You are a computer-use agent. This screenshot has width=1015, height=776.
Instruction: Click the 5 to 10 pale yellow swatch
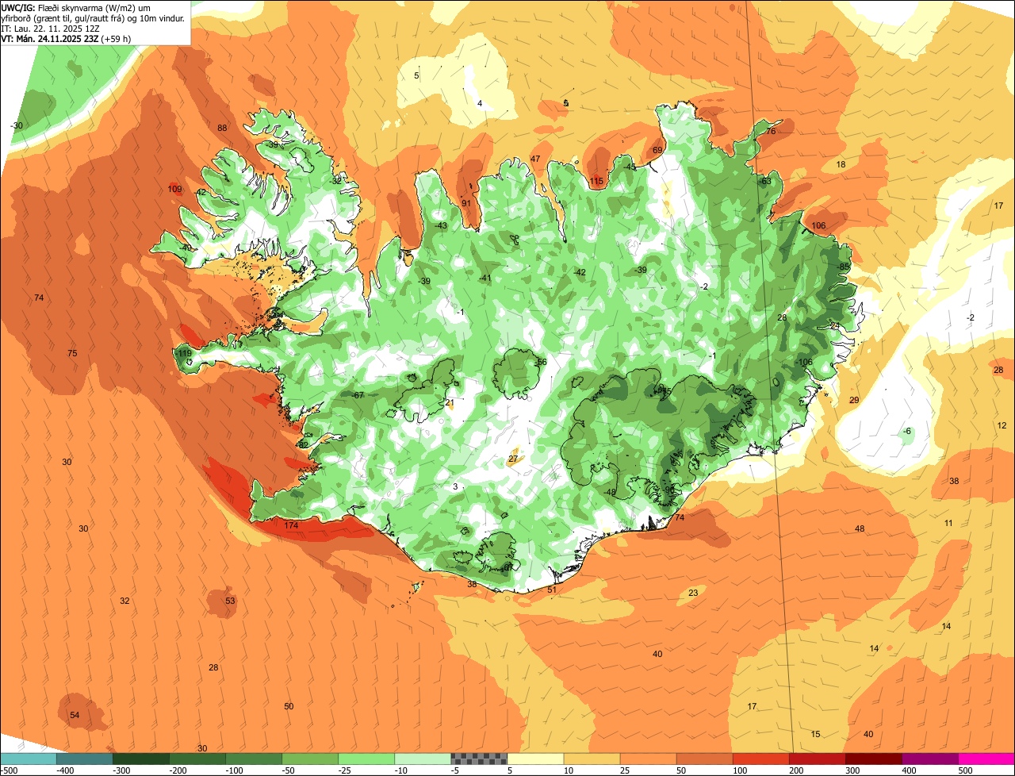tap(535, 759)
